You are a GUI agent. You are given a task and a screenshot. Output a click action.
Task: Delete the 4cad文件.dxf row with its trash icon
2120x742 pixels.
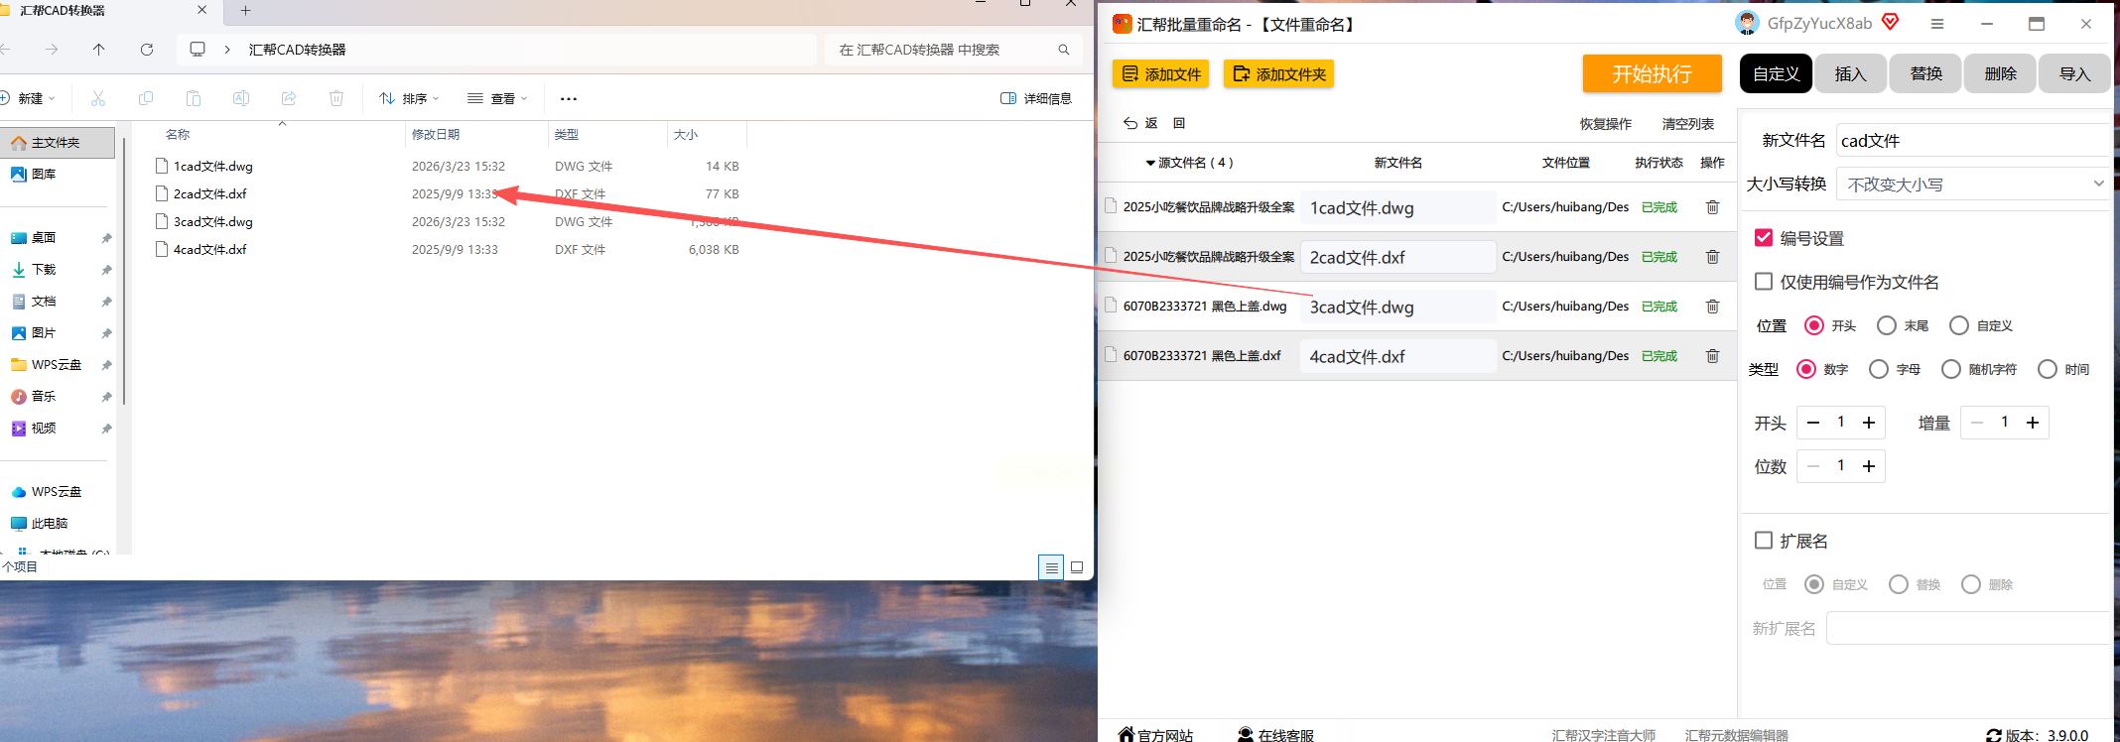1712,356
